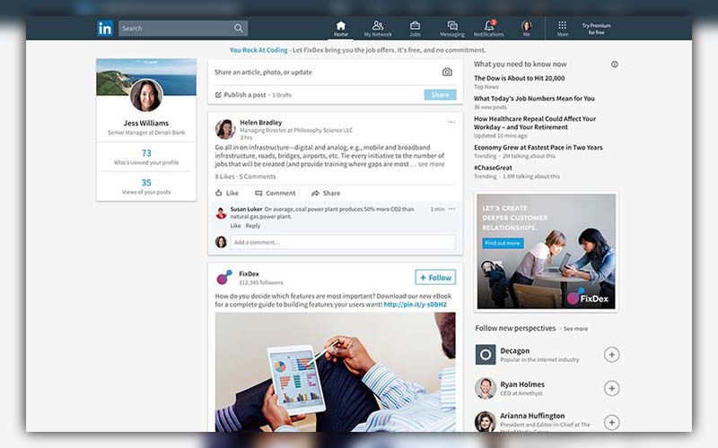Click the 5 Drafts link
Screen dimensions: 718x448
(282, 95)
